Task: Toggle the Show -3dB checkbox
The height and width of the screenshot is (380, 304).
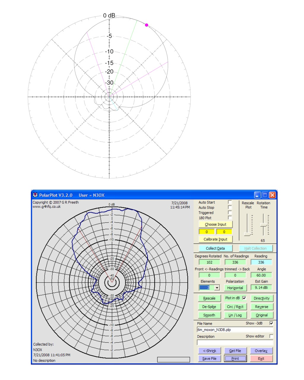Action: pyautogui.click(x=271, y=323)
